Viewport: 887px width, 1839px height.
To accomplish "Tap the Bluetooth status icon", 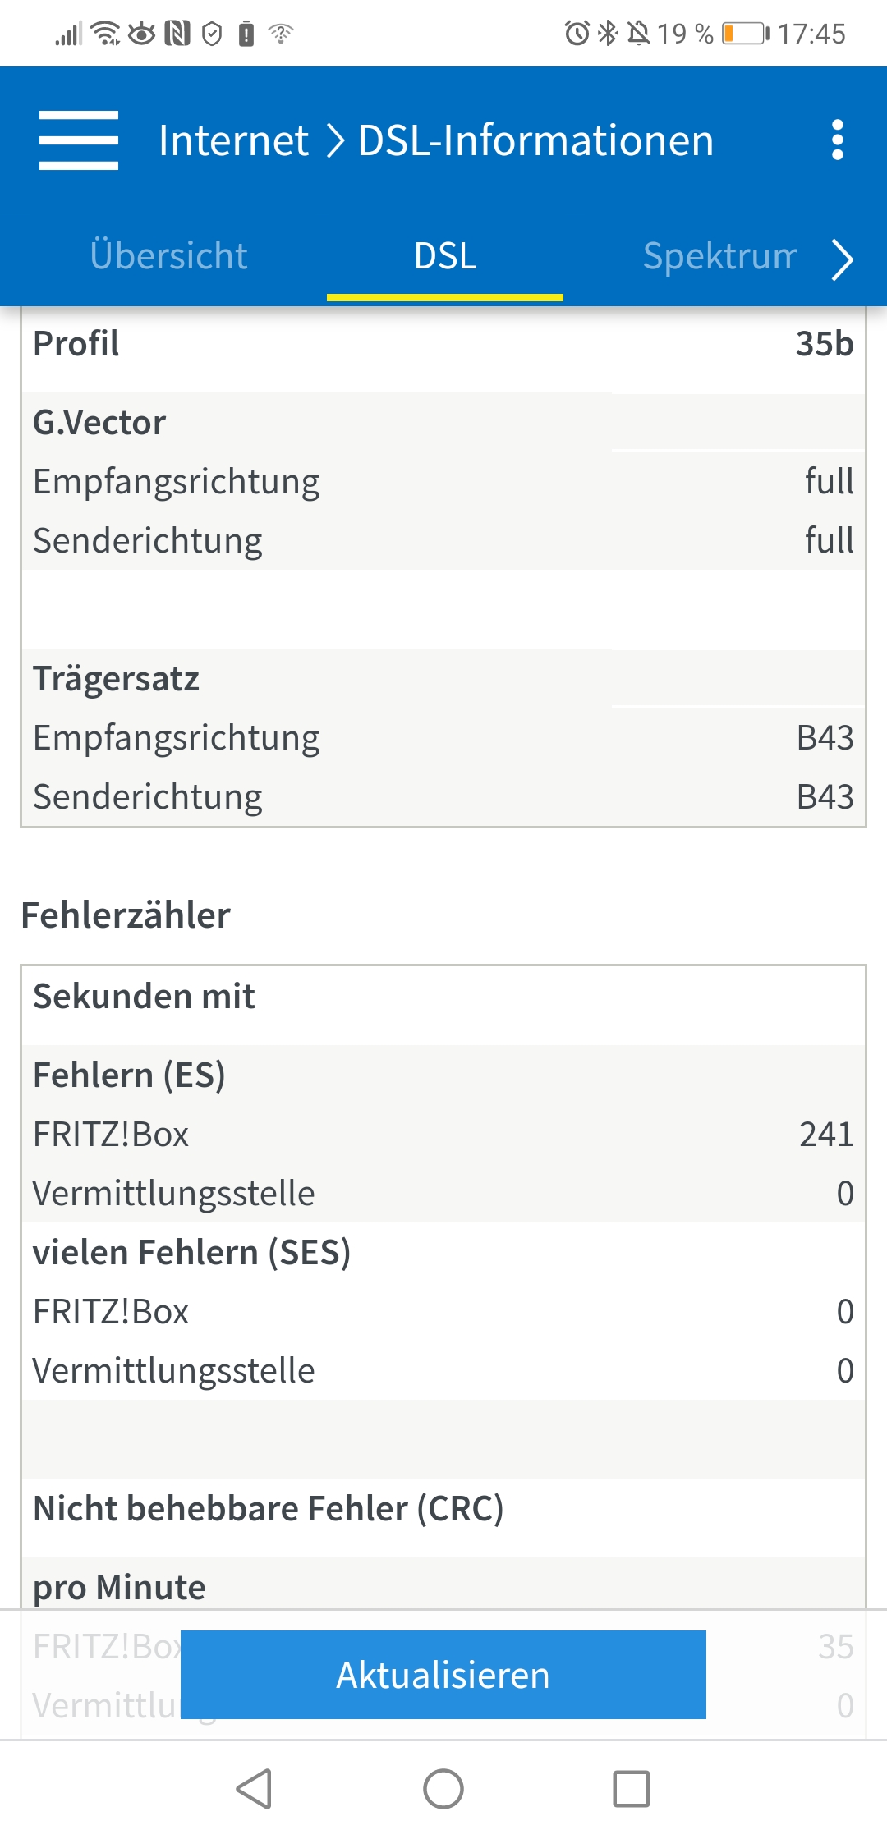I will click(x=608, y=34).
